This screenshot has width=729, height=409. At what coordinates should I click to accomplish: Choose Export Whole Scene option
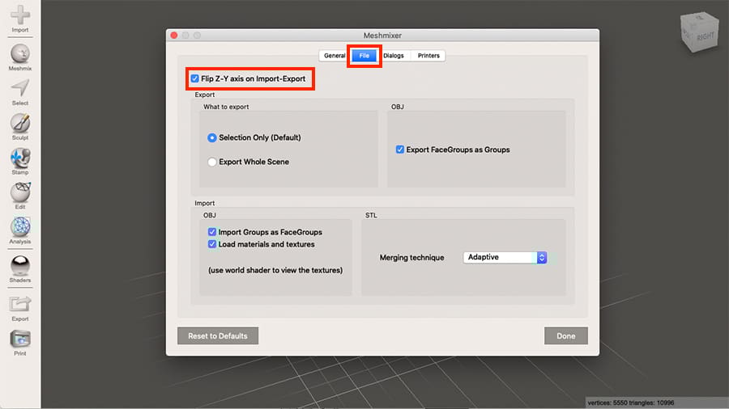click(212, 162)
